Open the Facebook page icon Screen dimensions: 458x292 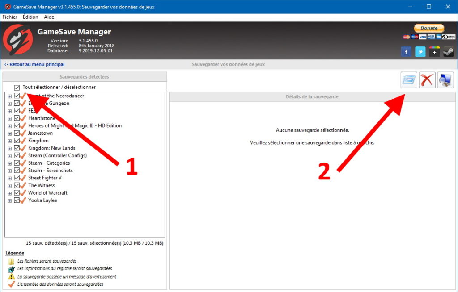click(x=406, y=52)
